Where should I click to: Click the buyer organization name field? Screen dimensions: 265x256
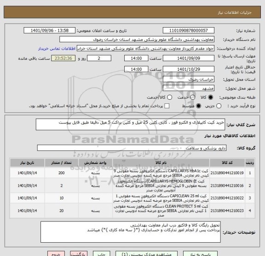click(x=137, y=40)
